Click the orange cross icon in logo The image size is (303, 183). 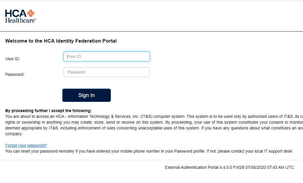(x=31, y=13)
